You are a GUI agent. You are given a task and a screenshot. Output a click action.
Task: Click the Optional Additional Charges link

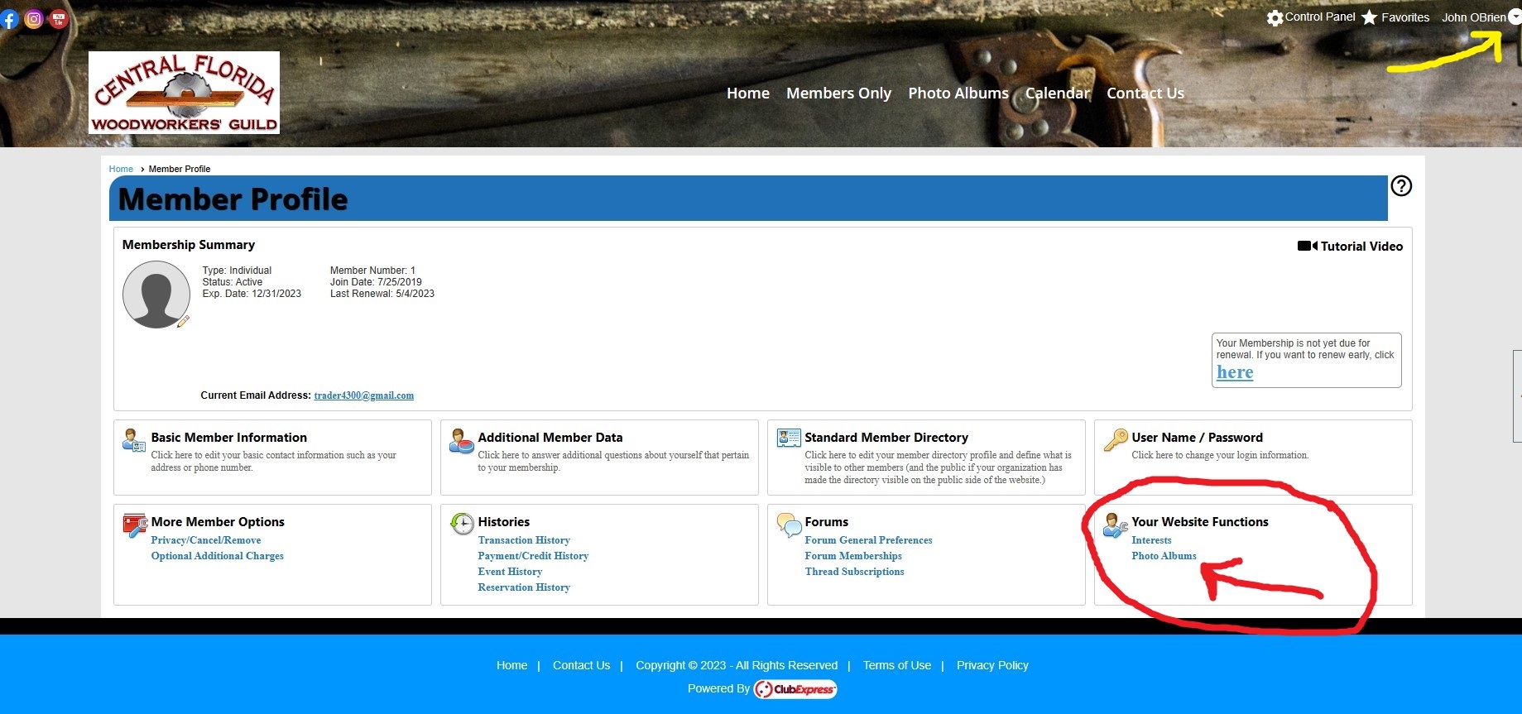click(217, 556)
